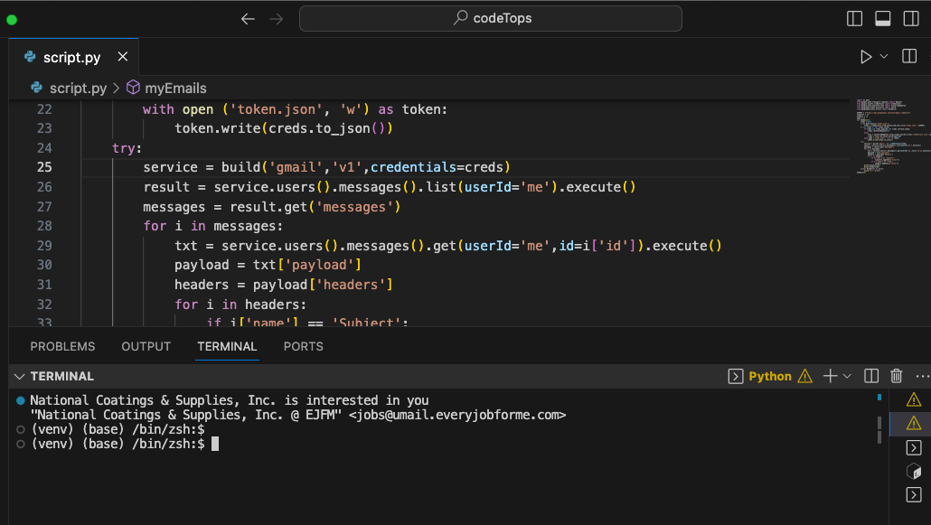
Task: Click the green window button
Action: (x=11, y=20)
